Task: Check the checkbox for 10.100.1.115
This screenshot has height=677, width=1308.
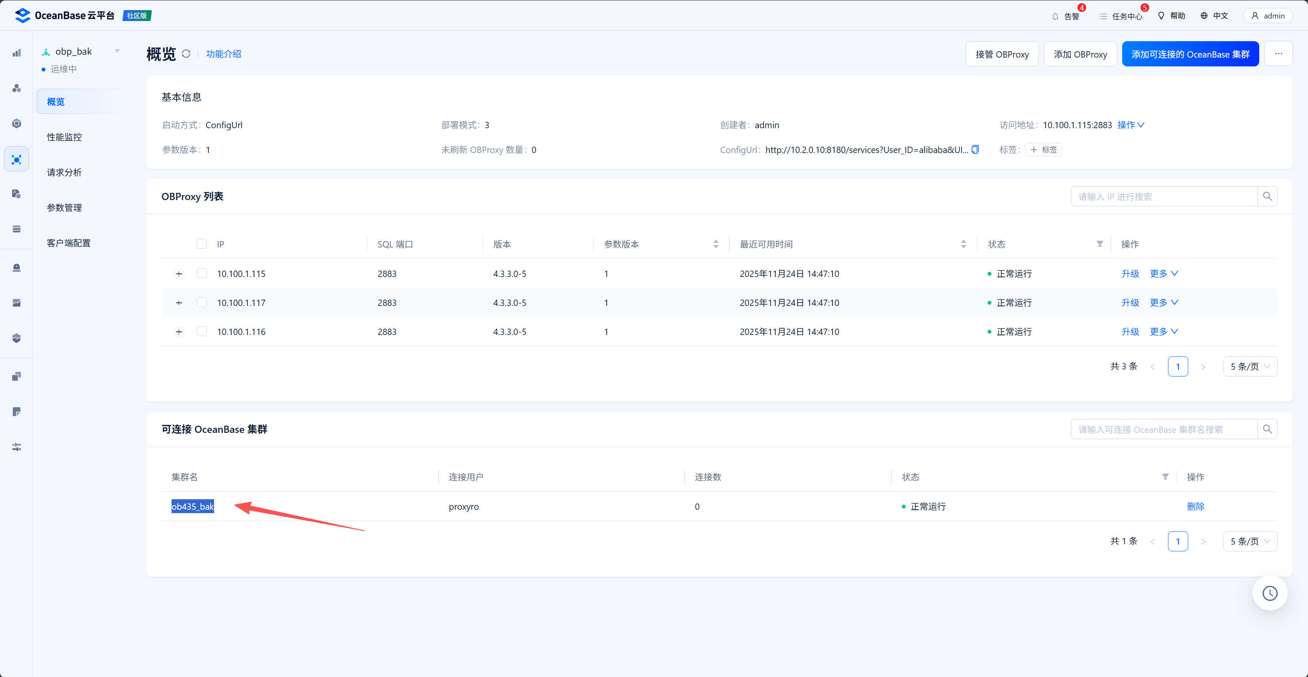Action: [201, 274]
